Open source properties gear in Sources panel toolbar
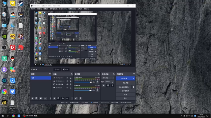This screenshot has width=211, height=118. 63,98
